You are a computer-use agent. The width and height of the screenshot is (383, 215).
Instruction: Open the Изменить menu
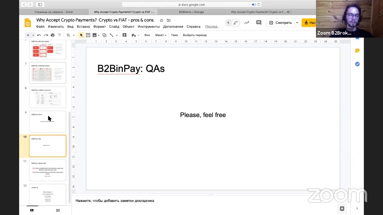click(x=56, y=27)
